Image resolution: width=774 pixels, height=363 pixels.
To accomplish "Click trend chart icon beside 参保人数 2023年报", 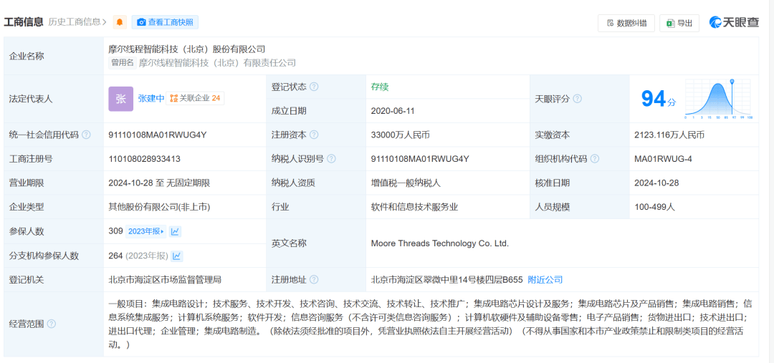I will pyautogui.click(x=175, y=231).
